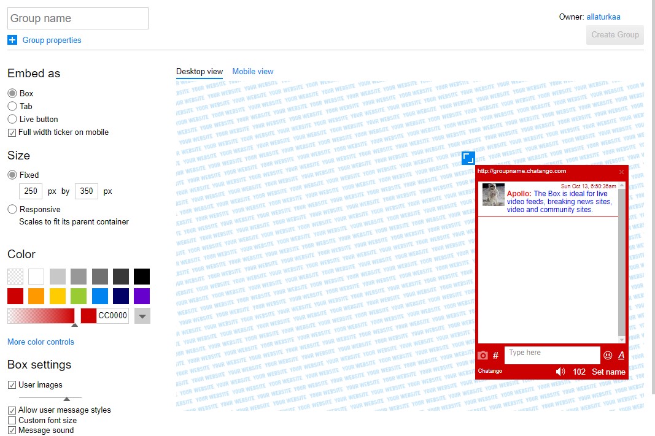Viewport: 655px width, 436px height.
Task: Disable the Message sound checkbox
Action: [12, 430]
